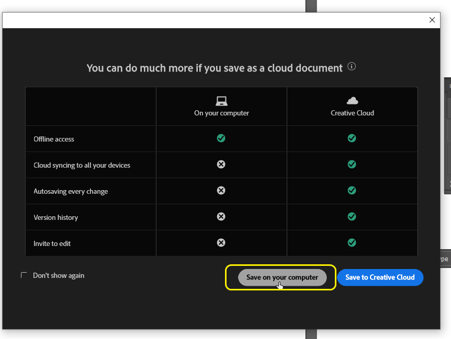This screenshot has height=339, width=451.
Task: Click the Offline access row label
Action: [54, 139]
